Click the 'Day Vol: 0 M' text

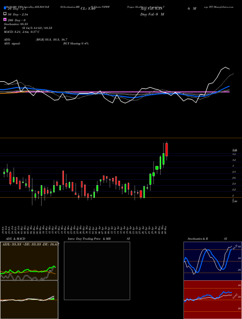tap(152, 14)
